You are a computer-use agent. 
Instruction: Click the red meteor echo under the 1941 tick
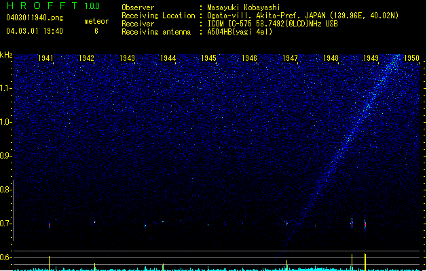50,226
